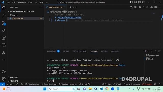
Task: Open Google Chrome from the taskbar
Action: [x=107, y=89]
